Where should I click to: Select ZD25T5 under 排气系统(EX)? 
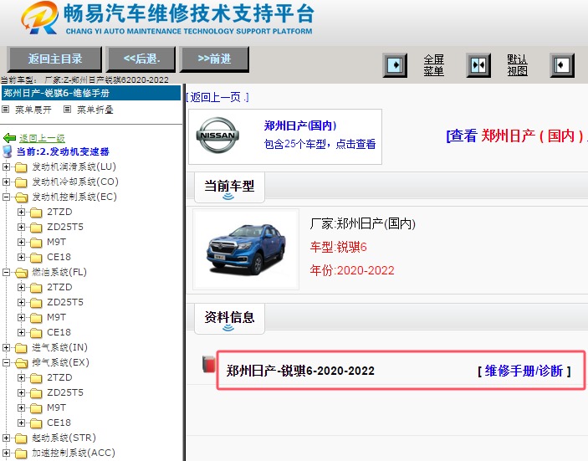click(x=65, y=392)
